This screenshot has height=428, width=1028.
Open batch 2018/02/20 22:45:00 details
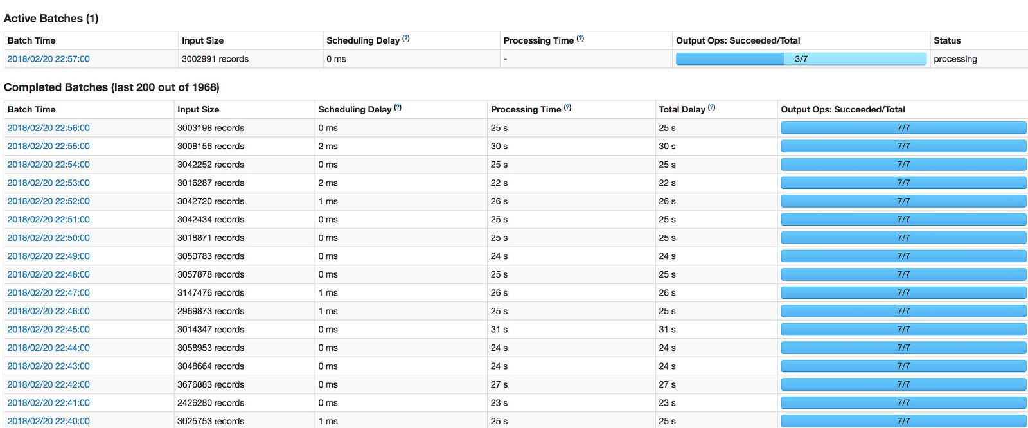[x=49, y=330]
